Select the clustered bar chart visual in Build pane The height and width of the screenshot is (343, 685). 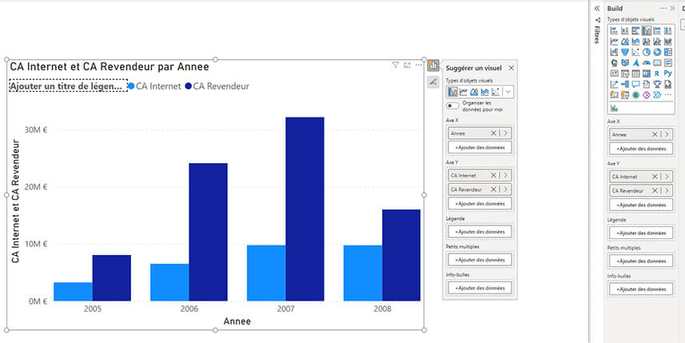(x=635, y=30)
